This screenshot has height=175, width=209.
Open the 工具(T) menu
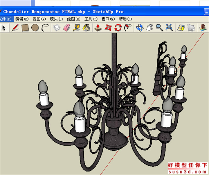coord(91,19)
